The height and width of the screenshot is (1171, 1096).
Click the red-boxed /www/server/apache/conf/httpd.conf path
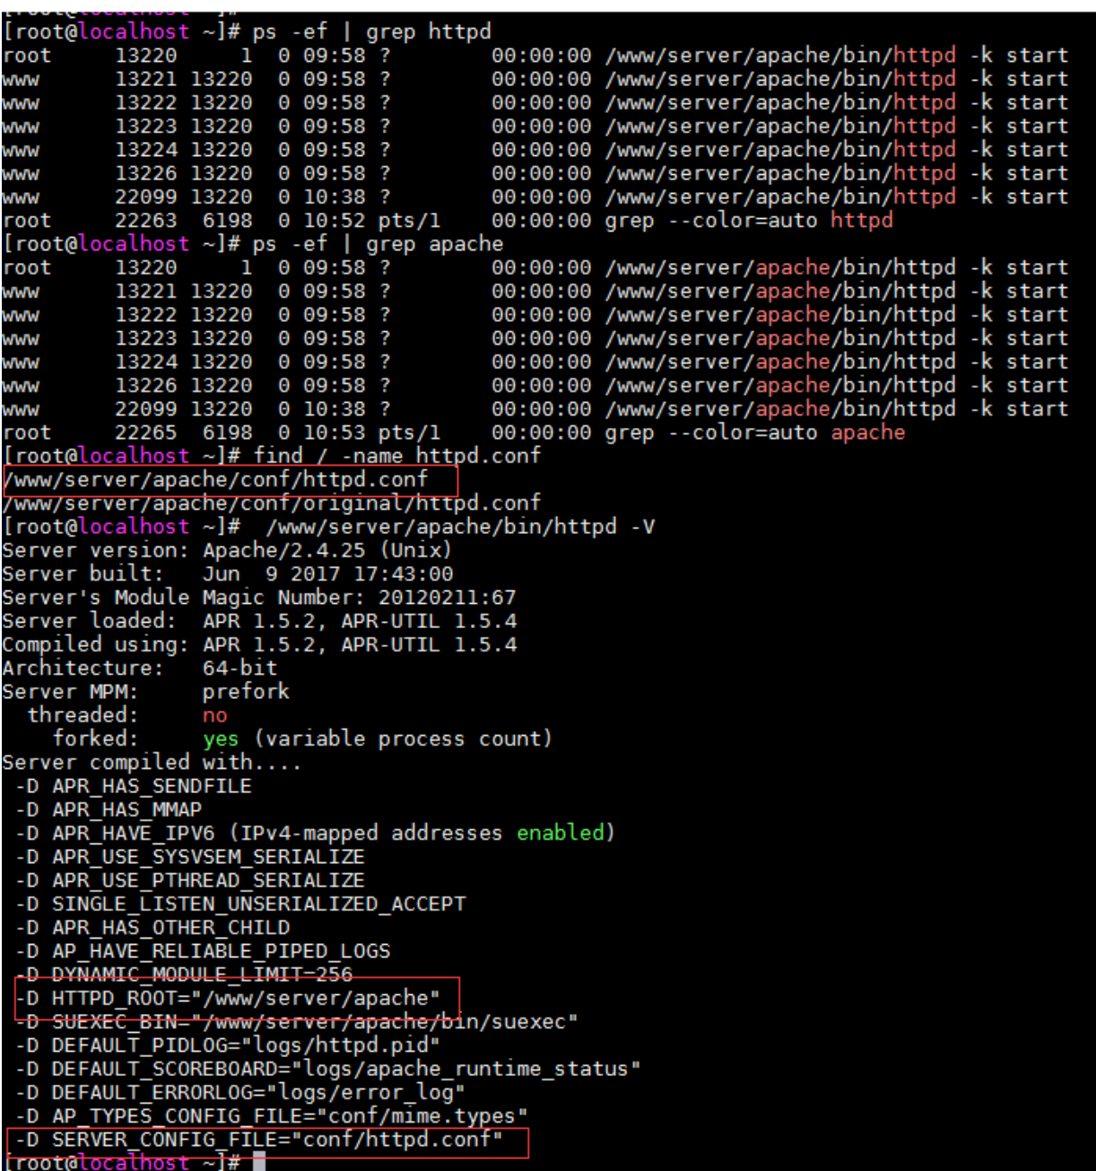tap(215, 479)
